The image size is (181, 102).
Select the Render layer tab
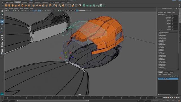(166, 72)
